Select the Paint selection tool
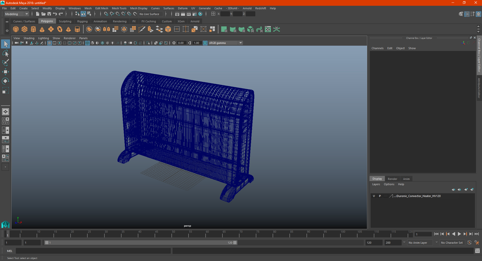This screenshot has width=482, height=261. point(6,62)
